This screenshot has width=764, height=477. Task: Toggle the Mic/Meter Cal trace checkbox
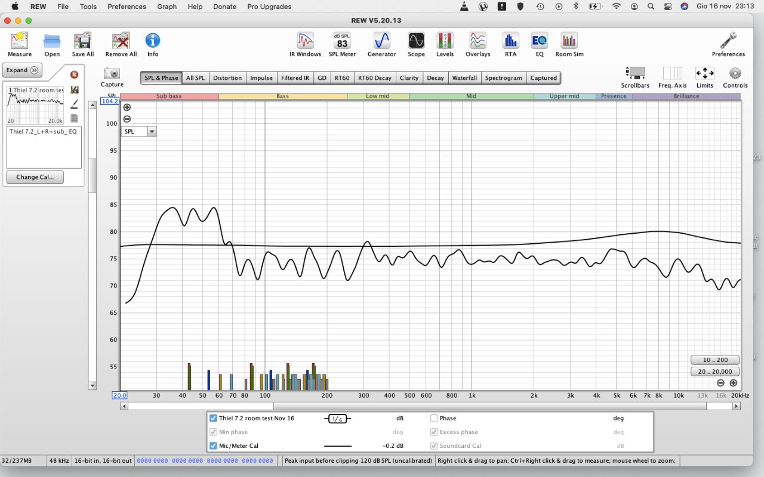213,445
